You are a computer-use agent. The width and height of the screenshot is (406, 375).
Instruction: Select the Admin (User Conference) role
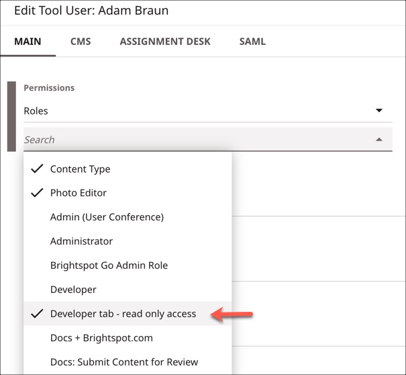(x=128, y=217)
